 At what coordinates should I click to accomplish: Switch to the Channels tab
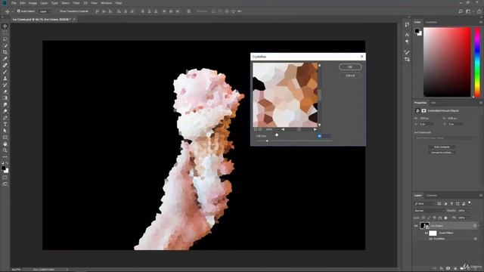tap(432, 196)
